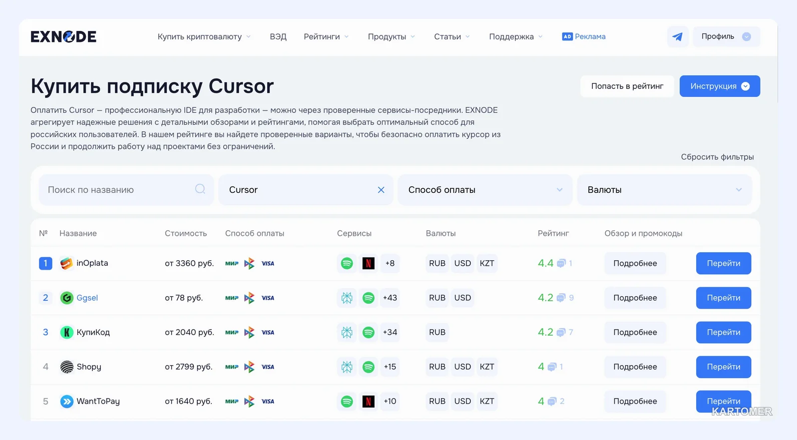The width and height of the screenshot is (797, 440).
Task: Expand the Поддержка menu
Action: 516,36
